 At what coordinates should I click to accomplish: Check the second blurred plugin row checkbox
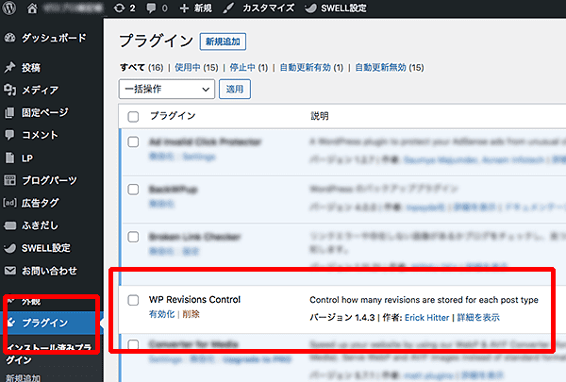133,190
